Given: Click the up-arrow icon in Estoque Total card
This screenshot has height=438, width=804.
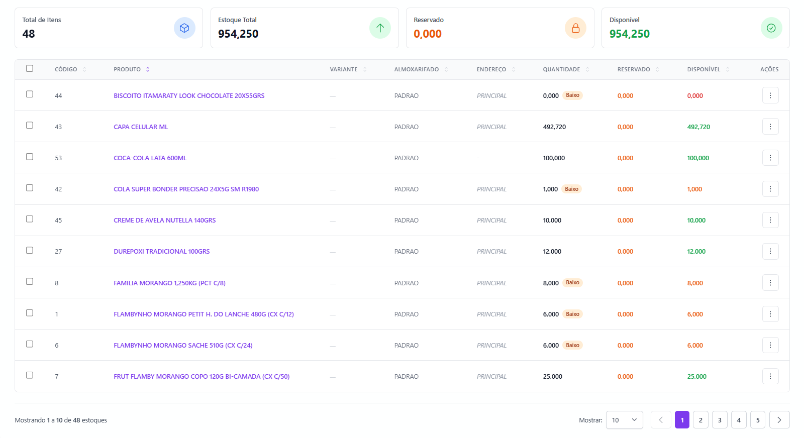Looking at the screenshot, I should click(380, 28).
